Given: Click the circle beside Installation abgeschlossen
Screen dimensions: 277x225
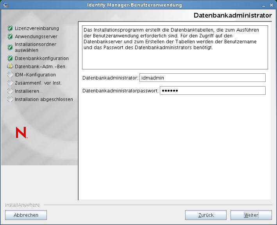Looking at the screenshot, I should (x=10, y=99).
